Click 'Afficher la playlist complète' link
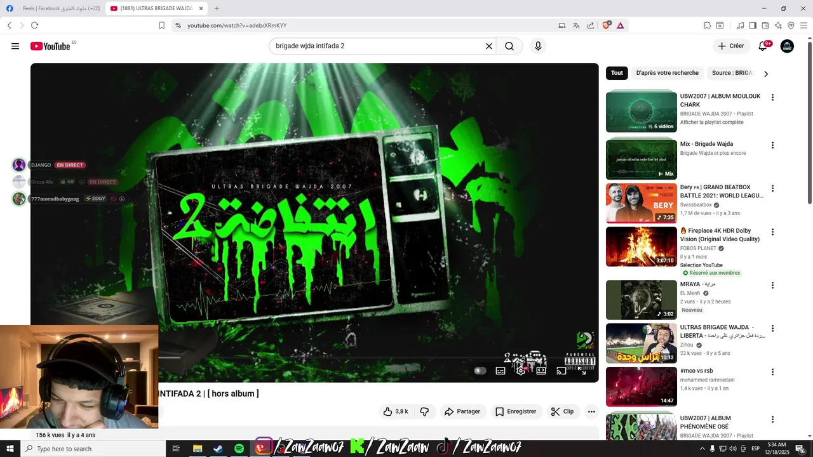The image size is (813, 457). [x=711, y=123]
